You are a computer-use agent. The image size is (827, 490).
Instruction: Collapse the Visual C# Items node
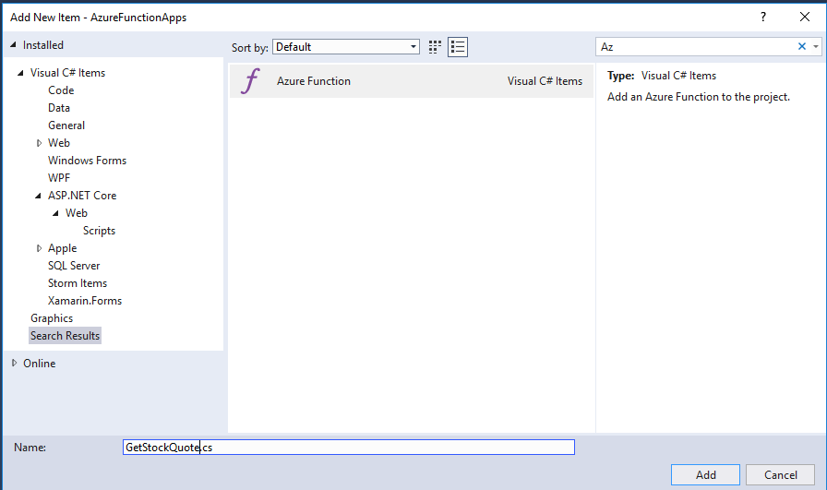20,73
